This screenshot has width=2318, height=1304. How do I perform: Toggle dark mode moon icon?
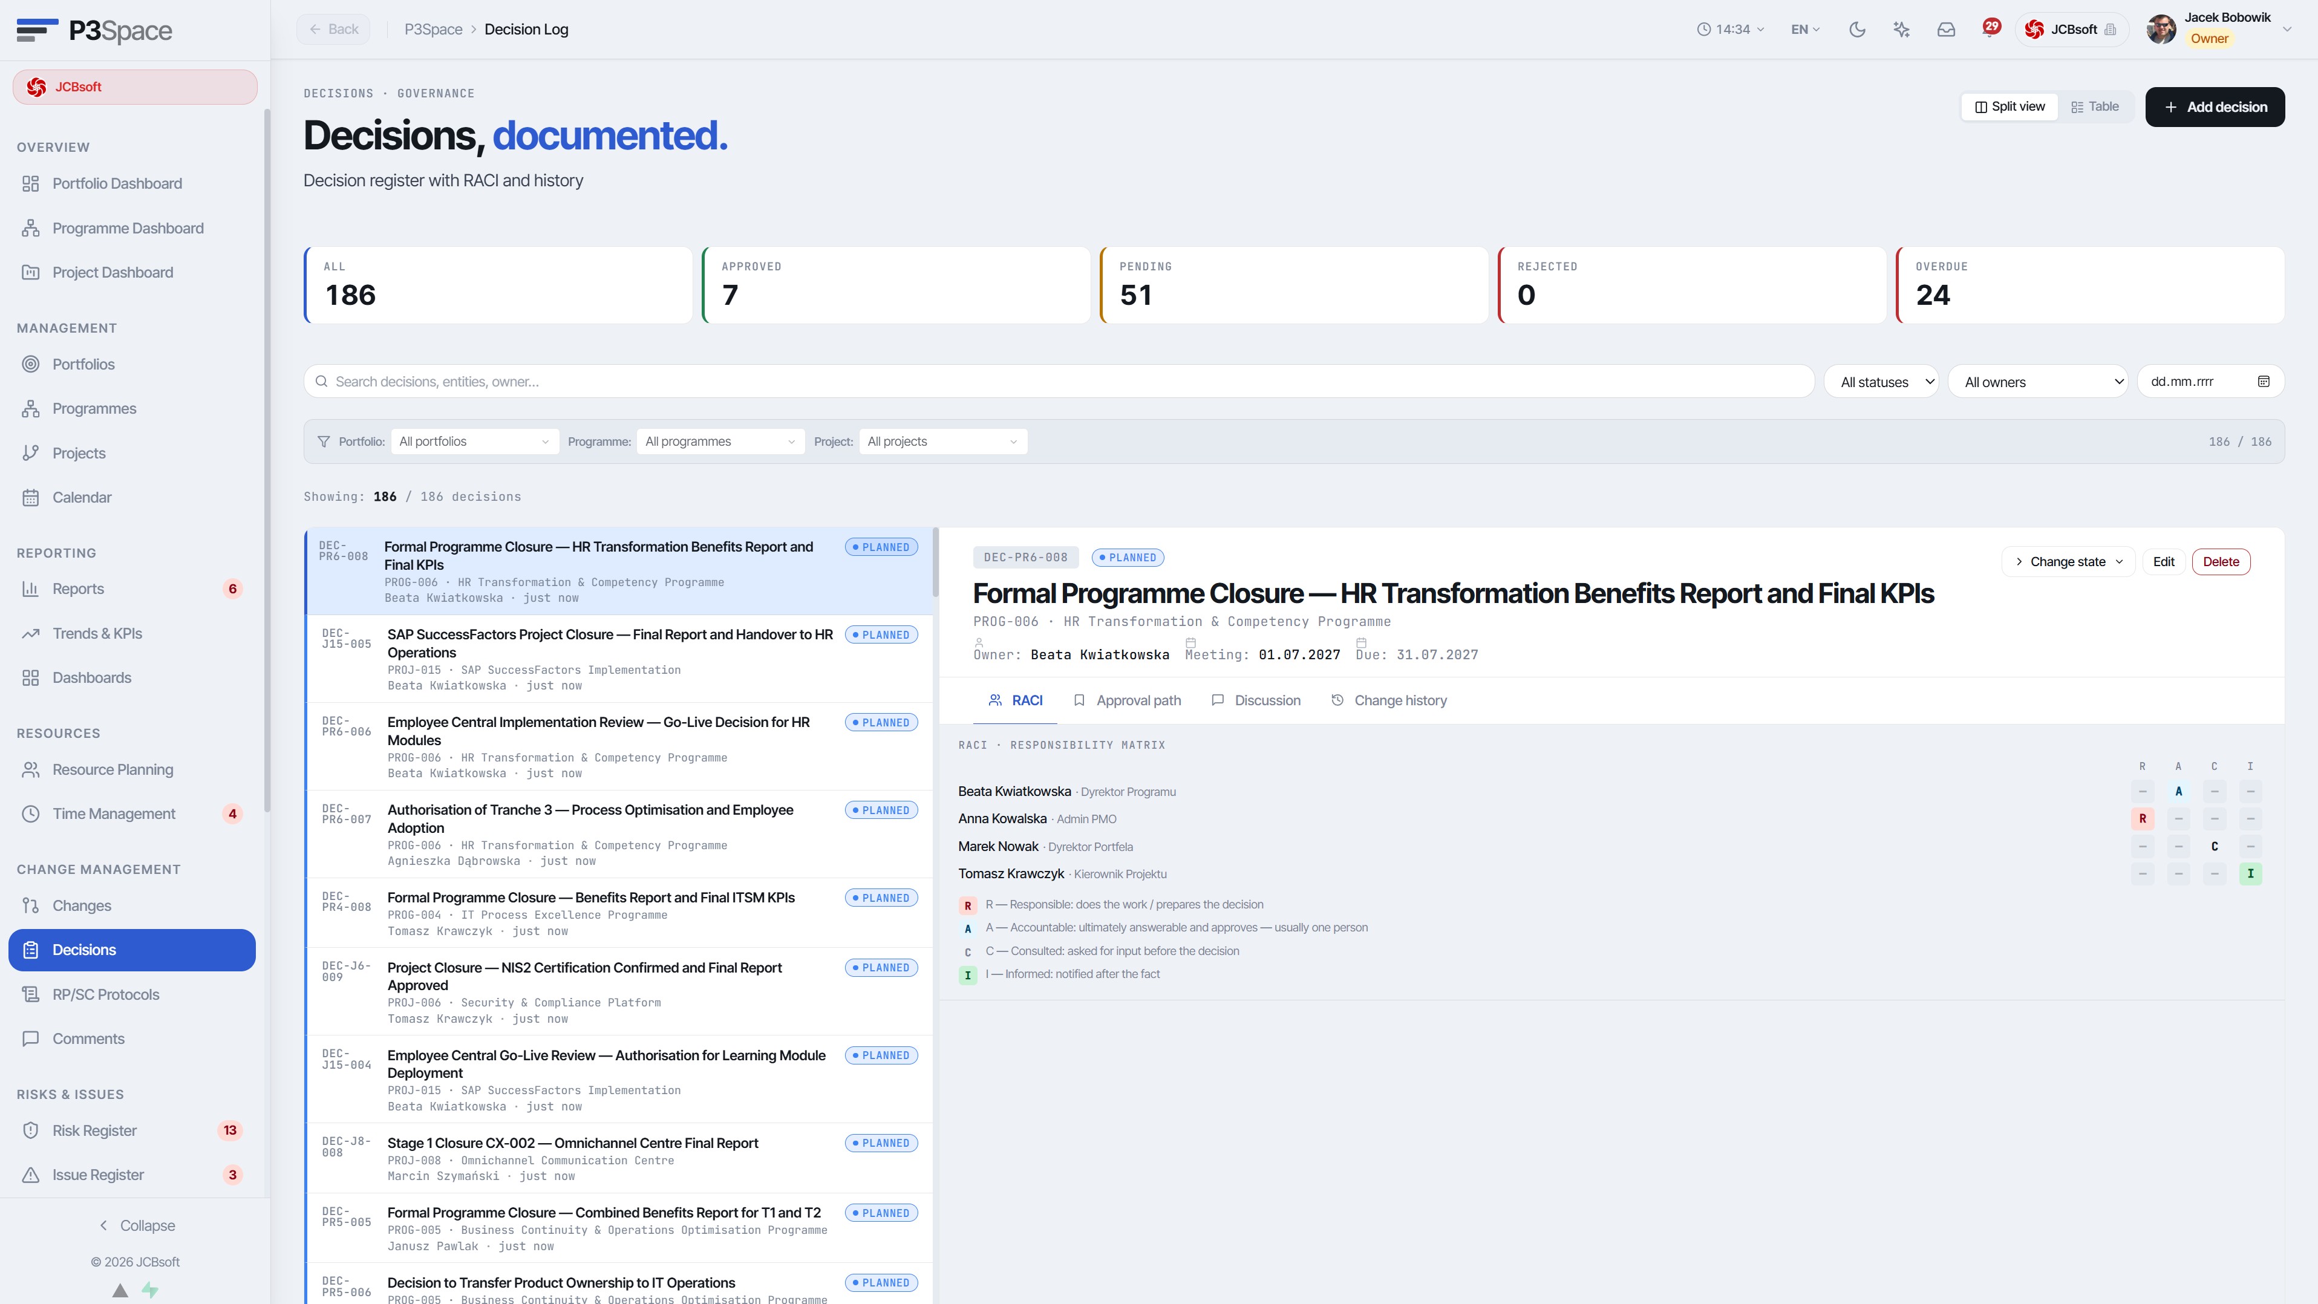(1856, 30)
